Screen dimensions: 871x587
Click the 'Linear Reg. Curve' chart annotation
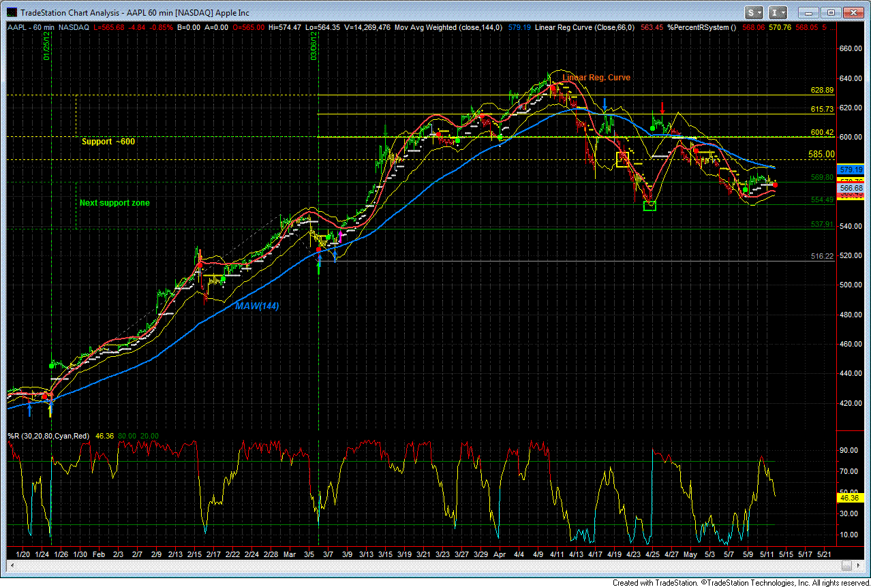596,78
